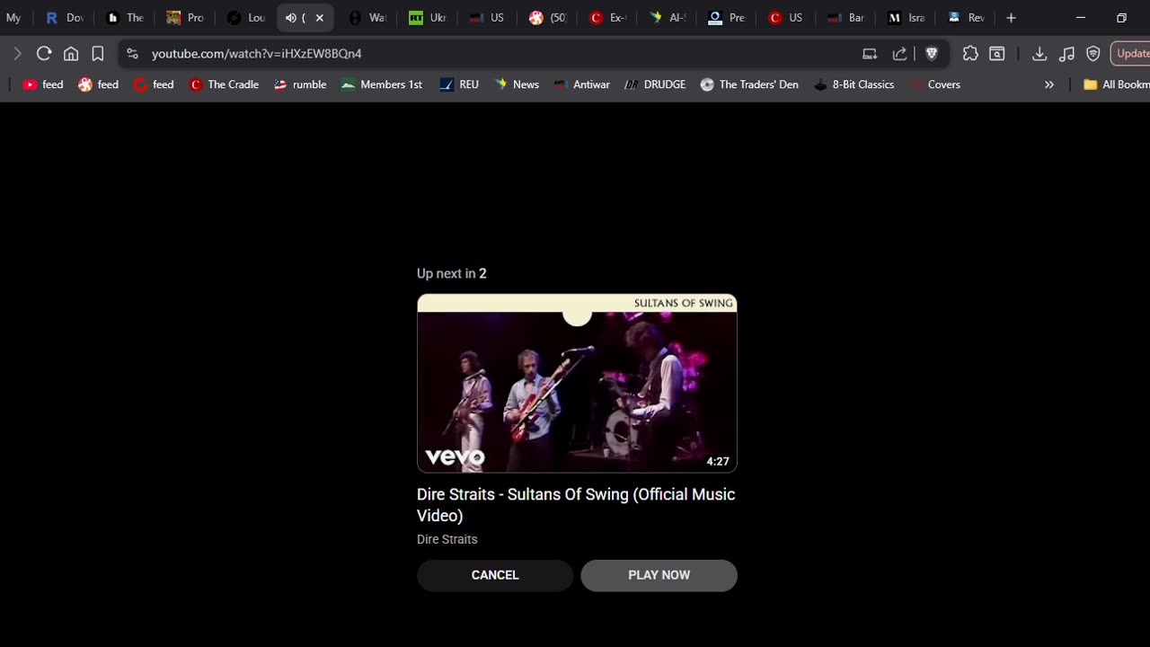View site information icon in address bar
Viewport: 1150px width, 647px height.
pyautogui.click(x=132, y=54)
